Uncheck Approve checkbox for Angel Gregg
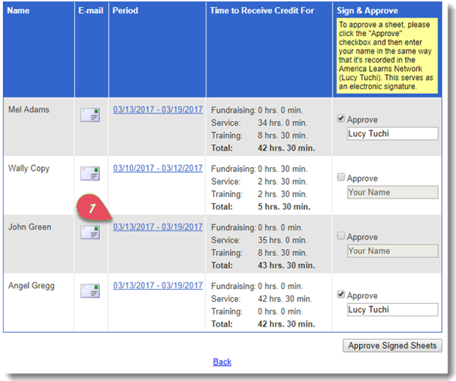 coord(341,295)
